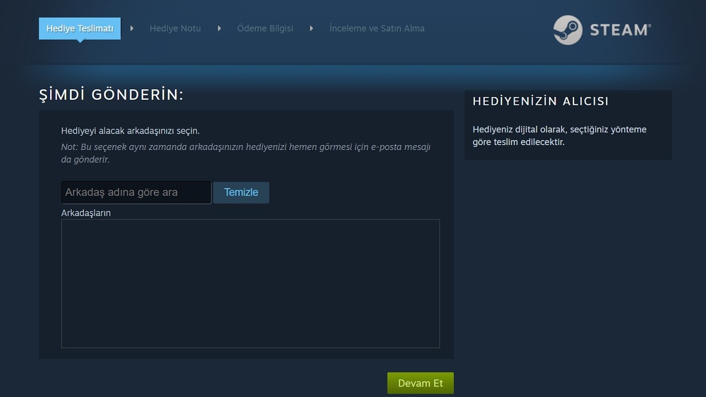Click the Hediyeyi alacak arkadaşınızı seçin text
Screen dimensions: 706x397
(x=130, y=130)
